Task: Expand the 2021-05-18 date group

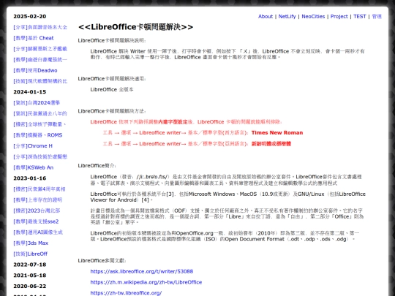Action: [30, 276]
